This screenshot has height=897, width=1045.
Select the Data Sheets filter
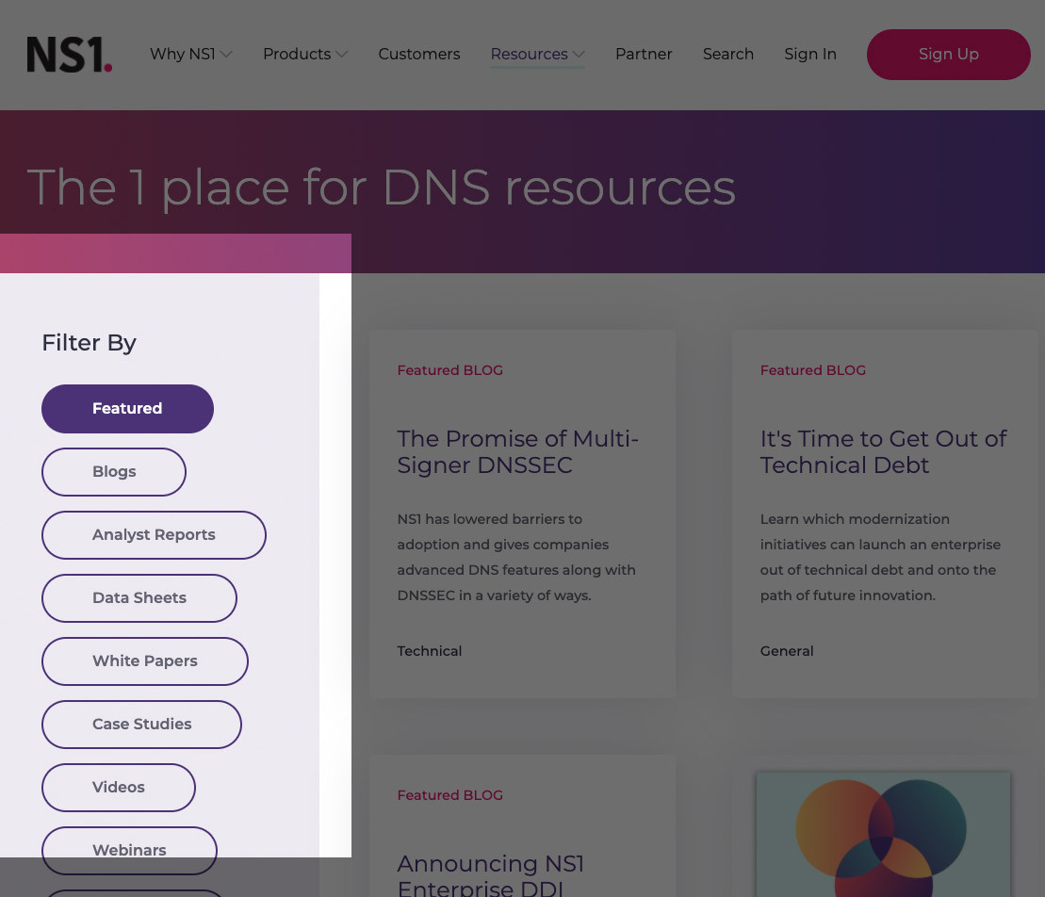point(139,598)
